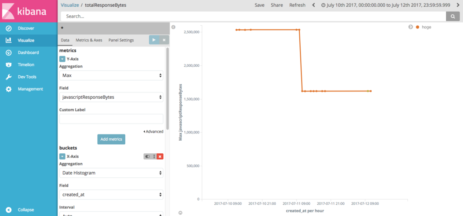Click the 1,500,000 y-axis label
463x216 pixels.
[x=191, y=99]
